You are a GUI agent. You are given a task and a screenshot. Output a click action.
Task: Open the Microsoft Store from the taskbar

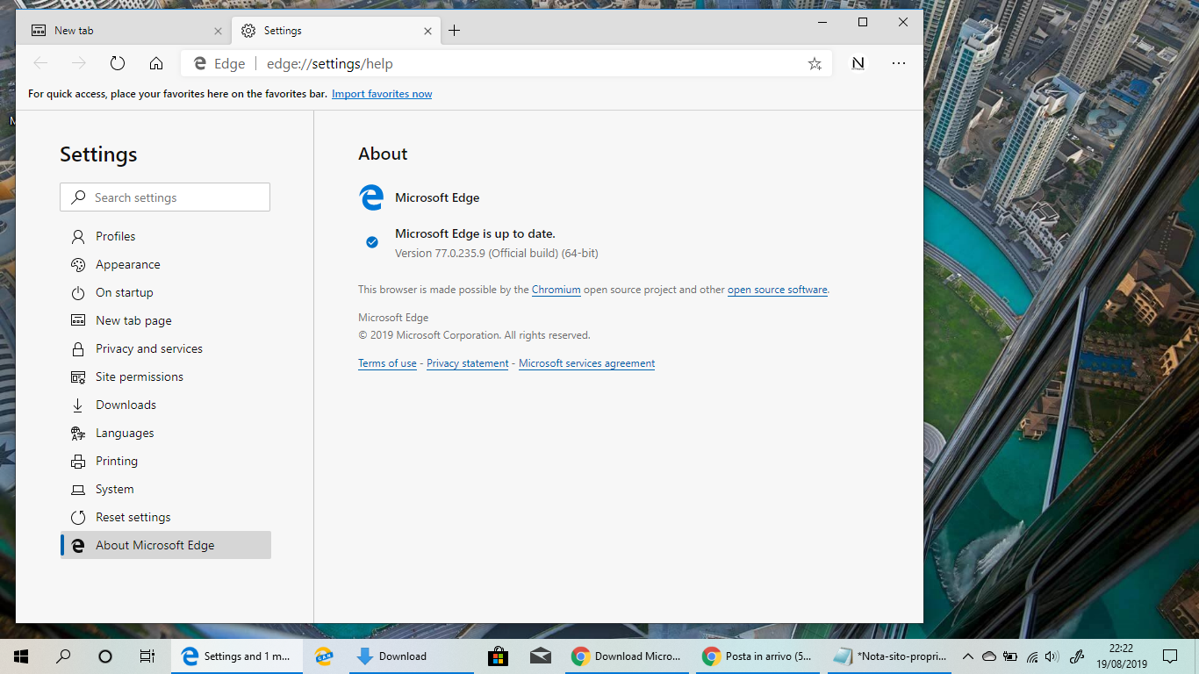pyautogui.click(x=498, y=656)
